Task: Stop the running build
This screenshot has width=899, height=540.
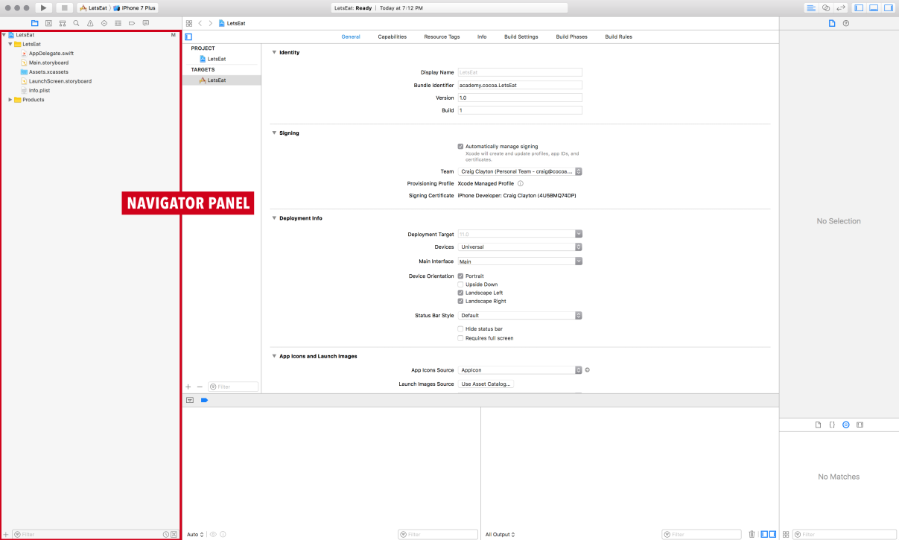Action: coord(64,7)
